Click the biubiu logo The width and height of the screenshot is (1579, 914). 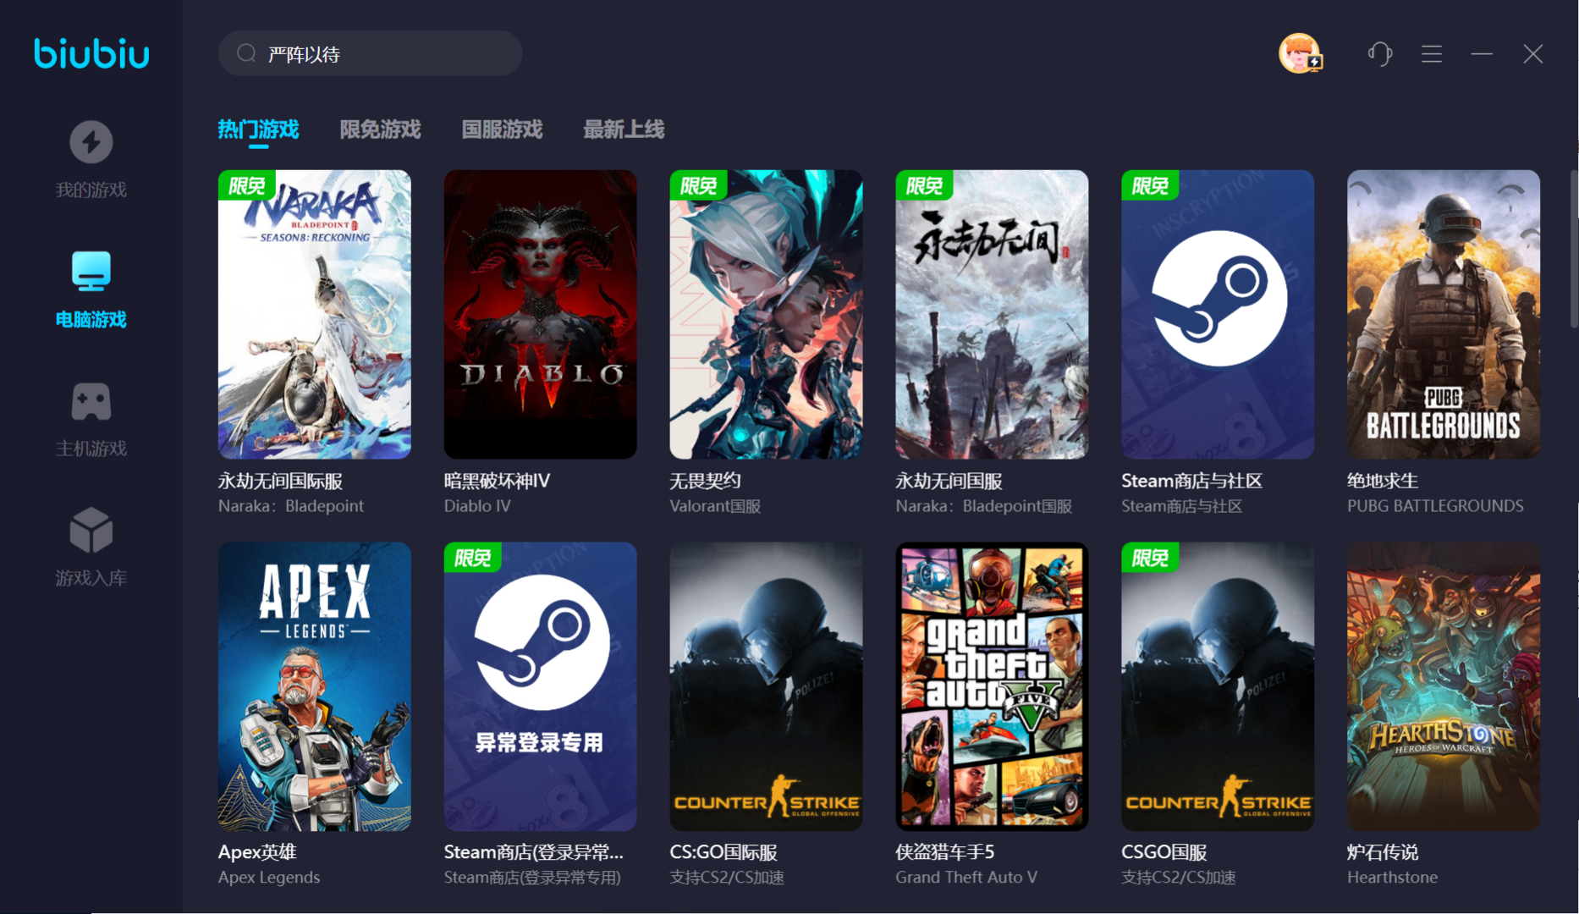pos(91,53)
